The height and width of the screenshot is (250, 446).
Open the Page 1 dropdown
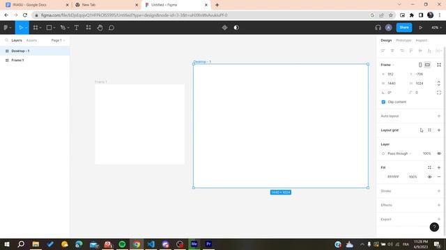tap(58, 40)
